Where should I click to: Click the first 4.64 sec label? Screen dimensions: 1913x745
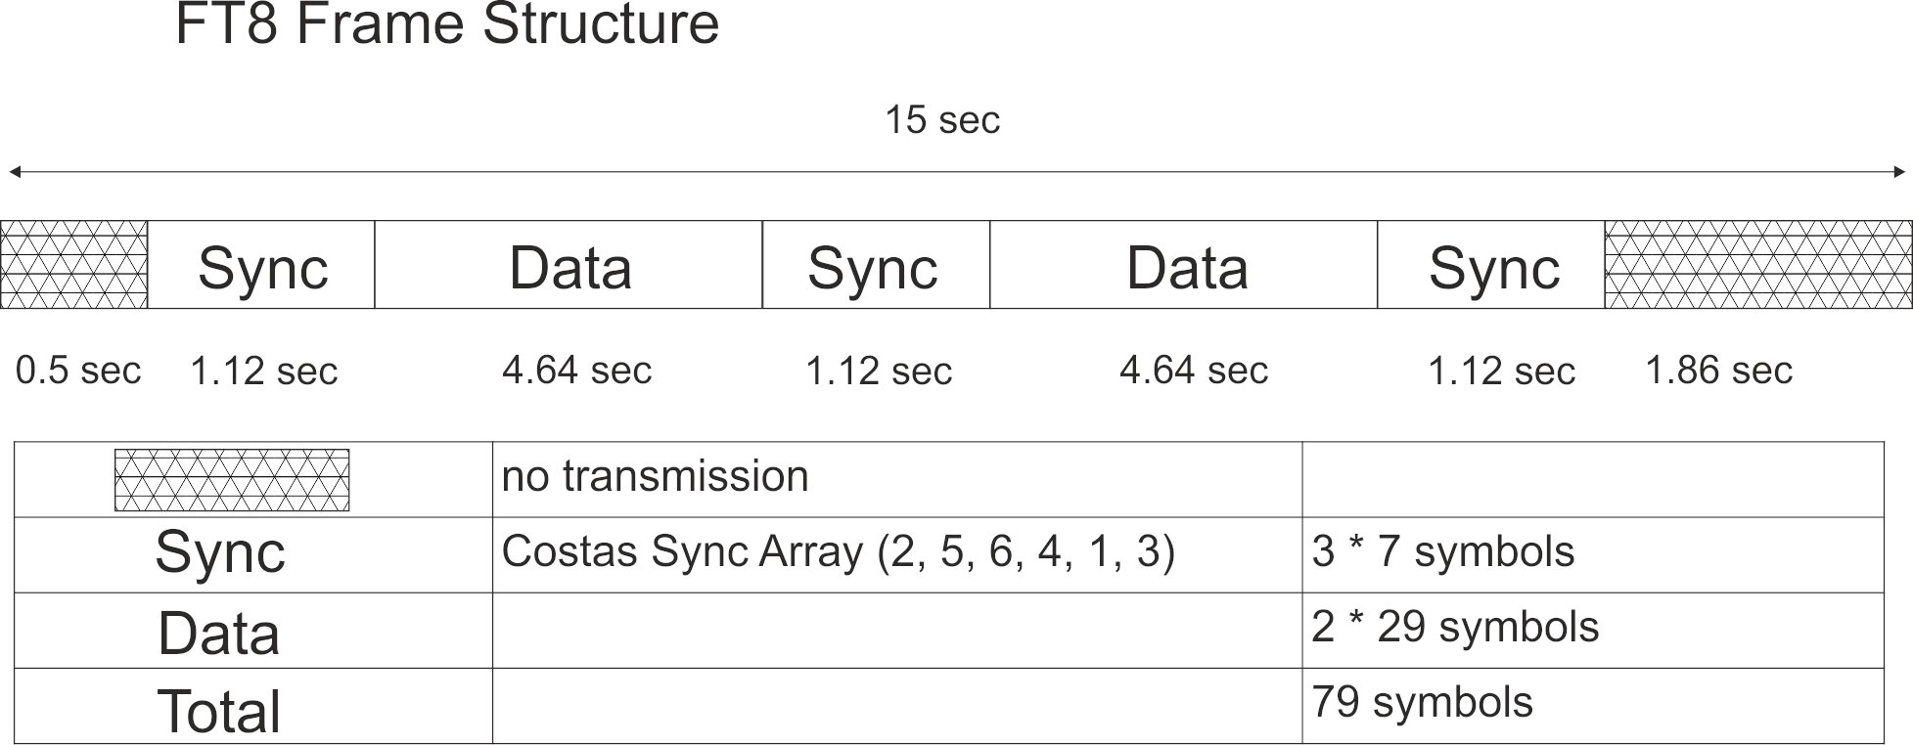click(576, 371)
